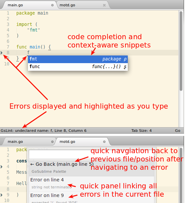Jump to Error on line 9 entry

[x=92, y=197]
